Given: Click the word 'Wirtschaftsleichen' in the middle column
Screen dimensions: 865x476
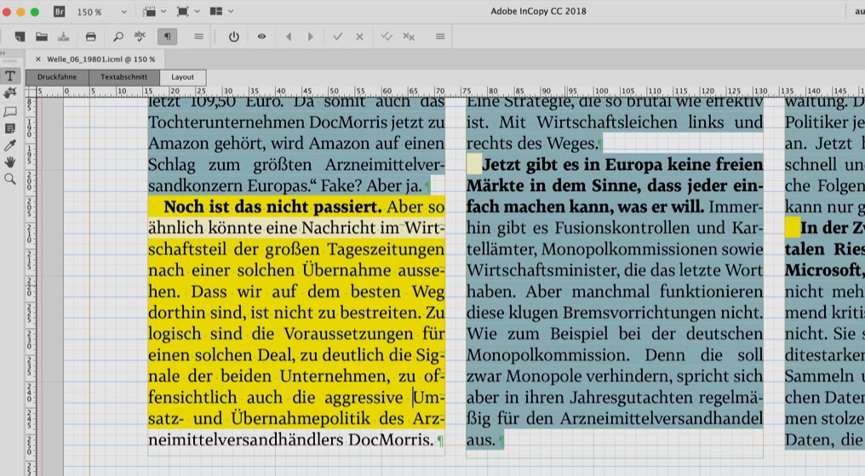Looking at the screenshot, I should (x=607, y=122).
